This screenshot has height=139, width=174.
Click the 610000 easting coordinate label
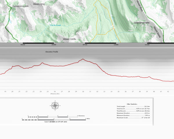point(116,45)
